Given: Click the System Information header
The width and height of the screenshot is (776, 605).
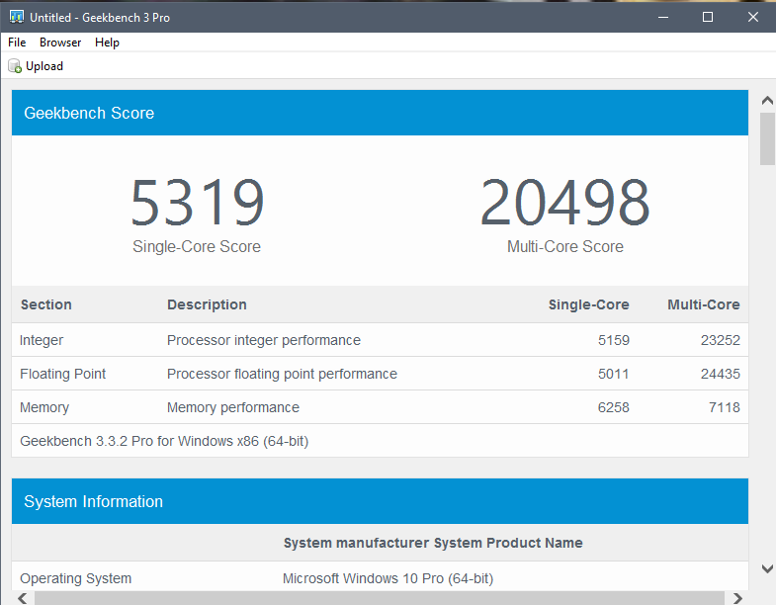Looking at the screenshot, I should point(380,501).
